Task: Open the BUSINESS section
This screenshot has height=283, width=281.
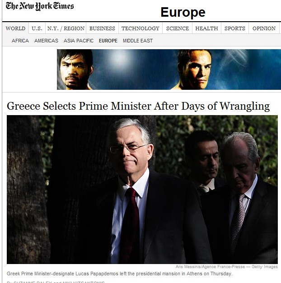Action: [x=102, y=28]
